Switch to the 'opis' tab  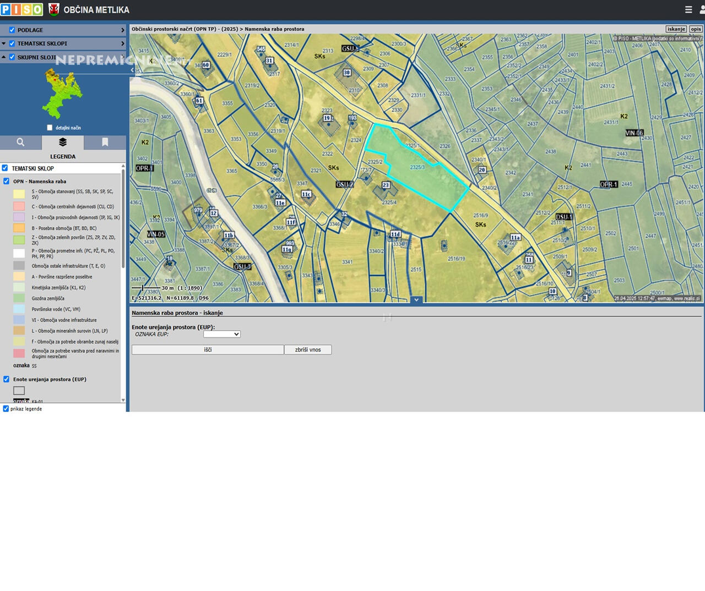[x=696, y=29]
